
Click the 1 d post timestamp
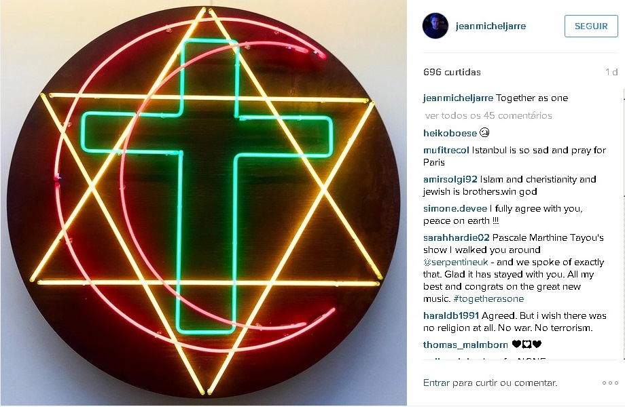[611, 72]
